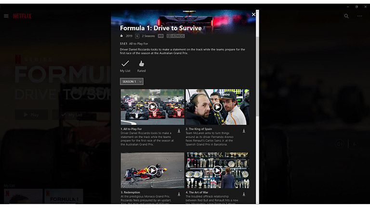Close the Drive to Survive details panel

[253, 14]
